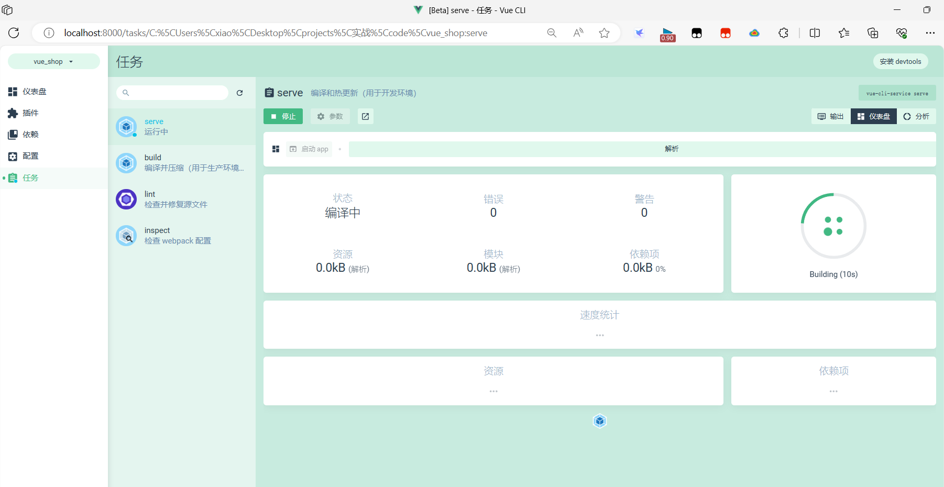Open browser favorites list icon
The image size is (944, 487).
[844, 33]
